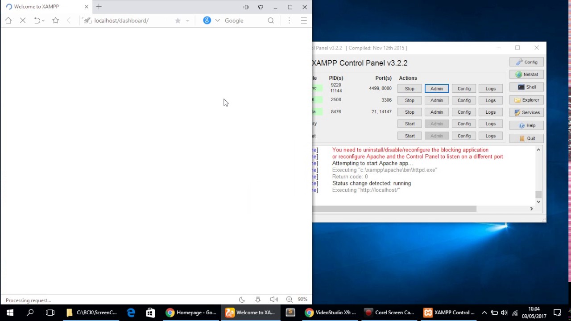Click the 90% zoom level
Viewport: 571px width, 321px height.
pos(303,300)
